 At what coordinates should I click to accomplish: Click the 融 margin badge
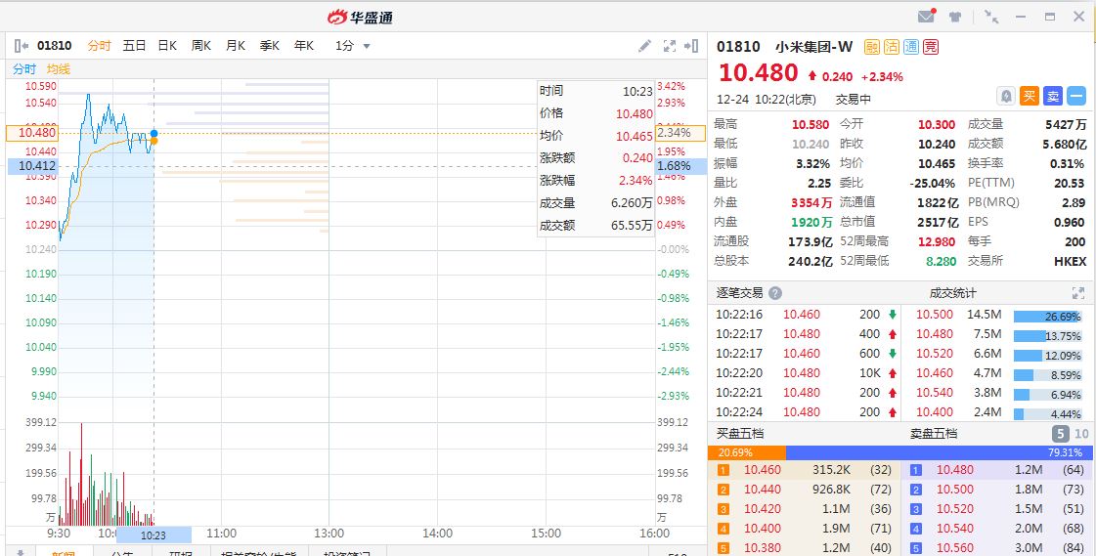coord(872,47)
